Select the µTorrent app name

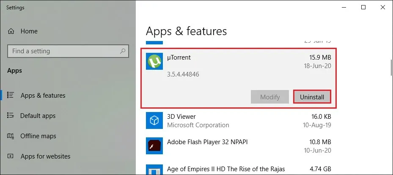[x=179, y=57]
